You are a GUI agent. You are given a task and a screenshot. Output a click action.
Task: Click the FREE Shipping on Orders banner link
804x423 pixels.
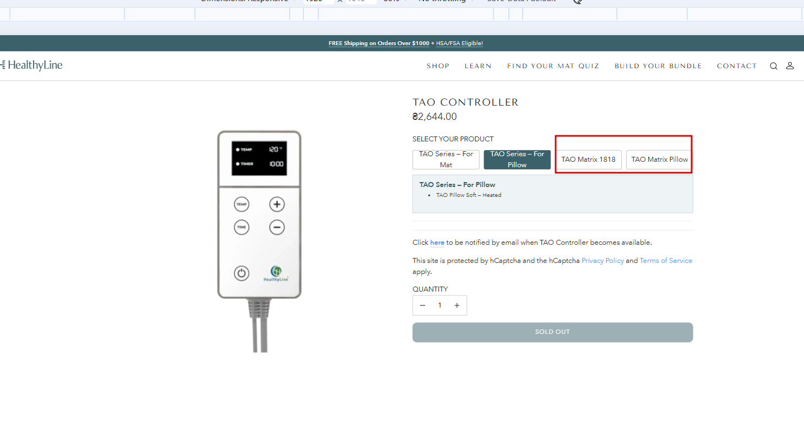click(379, 43)
